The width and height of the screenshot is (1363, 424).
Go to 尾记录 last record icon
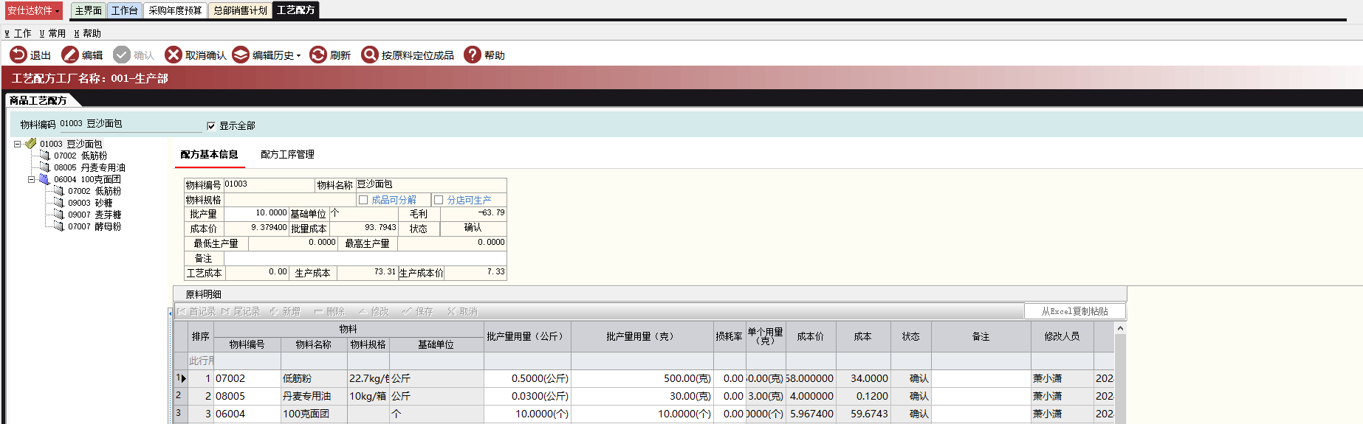coord(226,311)
